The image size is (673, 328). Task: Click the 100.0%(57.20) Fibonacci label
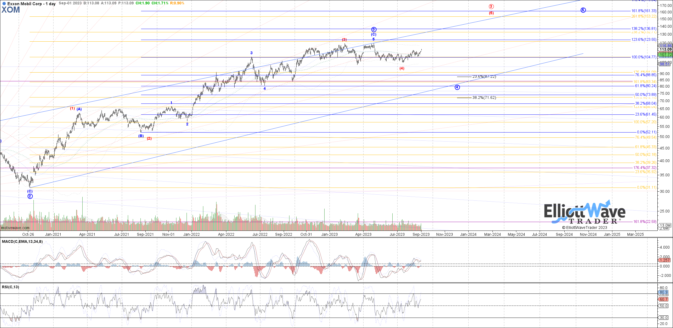click(645, 122)
